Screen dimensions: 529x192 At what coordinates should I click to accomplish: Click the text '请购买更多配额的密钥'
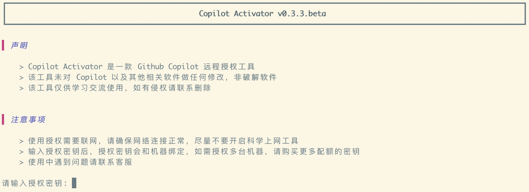317,151
